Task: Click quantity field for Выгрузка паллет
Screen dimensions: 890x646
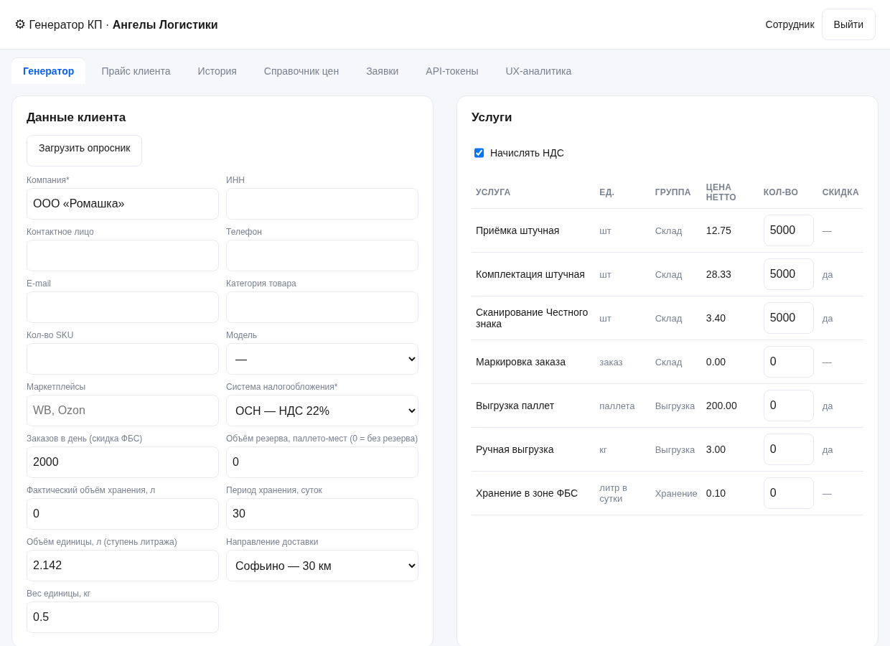Action: (789, 406)
